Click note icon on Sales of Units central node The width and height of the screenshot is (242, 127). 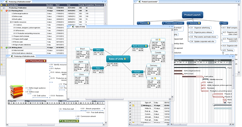click(125, 59)
